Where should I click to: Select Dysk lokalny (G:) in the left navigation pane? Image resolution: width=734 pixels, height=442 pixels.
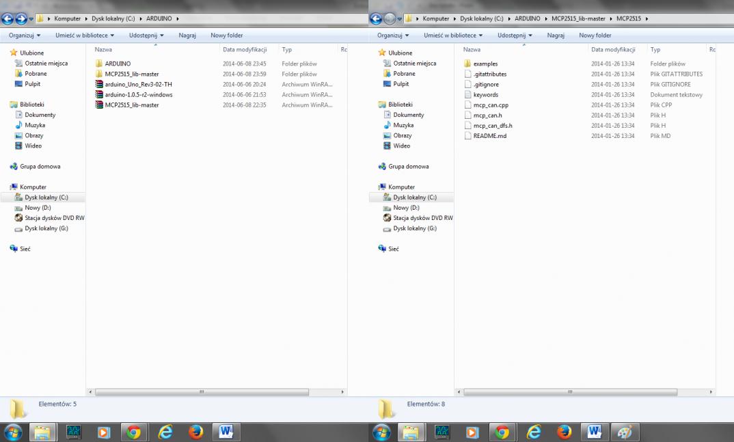click(46, 228)
